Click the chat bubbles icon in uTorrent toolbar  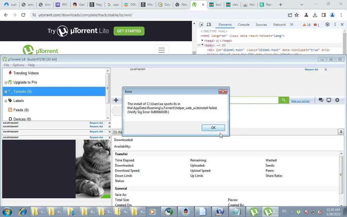[x=321, y=100]
